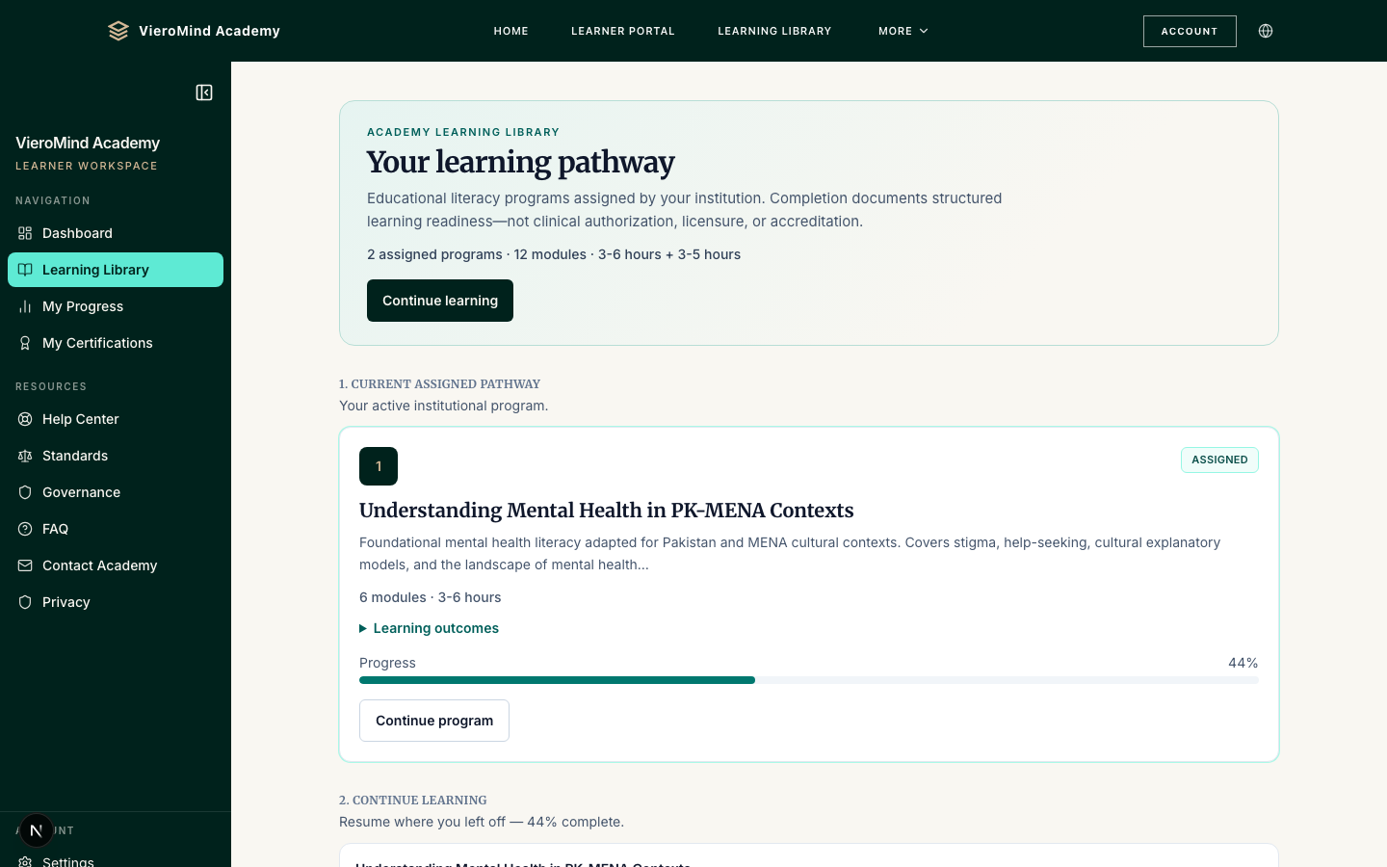Screen dimensions: 1387x867
Task: Open the MORE dropdown menu
Action: click(903, 31)
